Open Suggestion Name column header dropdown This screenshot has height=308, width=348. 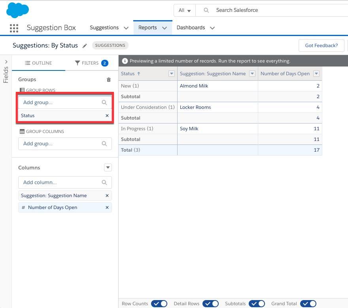coord(252,74)
